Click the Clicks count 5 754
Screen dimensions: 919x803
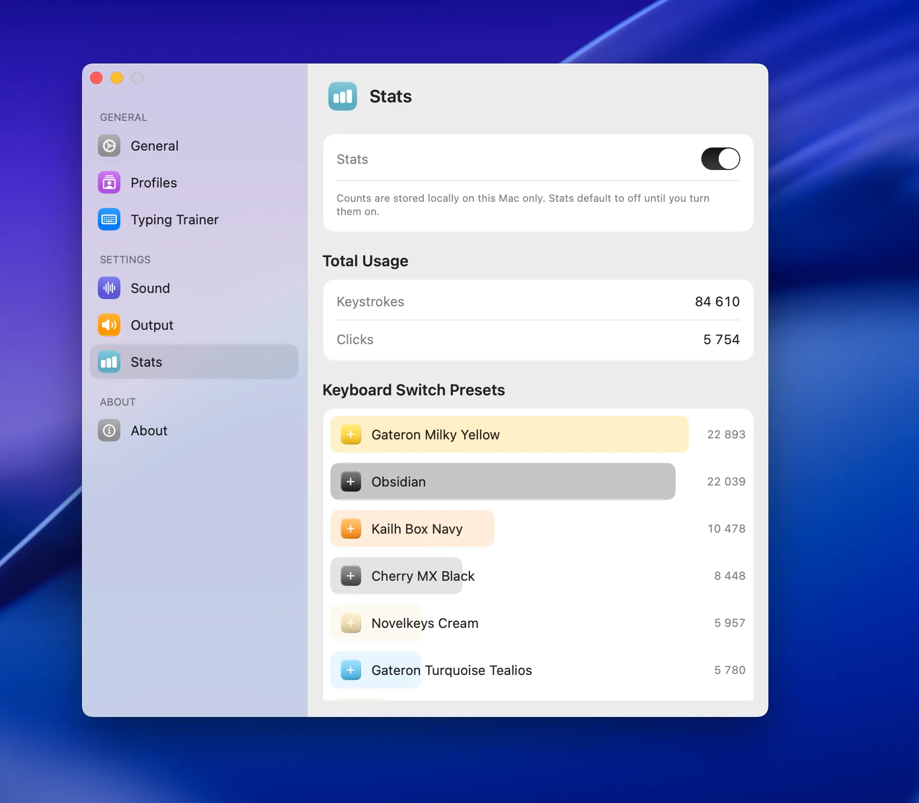click(721, 340)
